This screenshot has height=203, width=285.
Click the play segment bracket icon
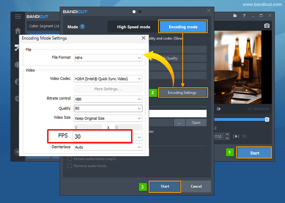click(236, 136)
